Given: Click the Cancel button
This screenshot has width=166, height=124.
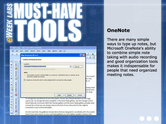Looking at the screenshot, I should [x=80, y=95].
